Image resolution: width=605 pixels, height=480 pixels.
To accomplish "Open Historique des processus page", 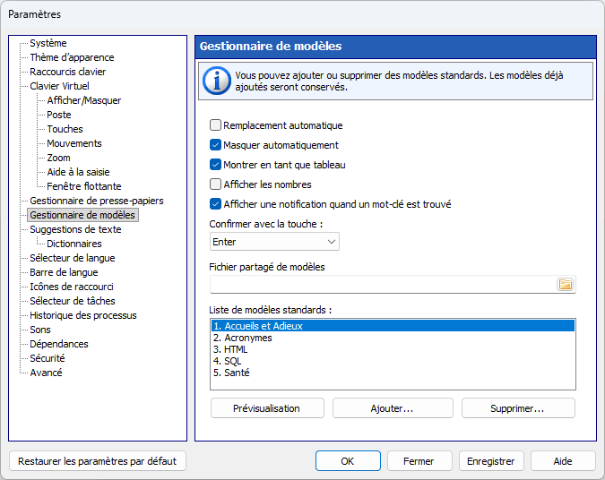I will [x=83, y=315].
